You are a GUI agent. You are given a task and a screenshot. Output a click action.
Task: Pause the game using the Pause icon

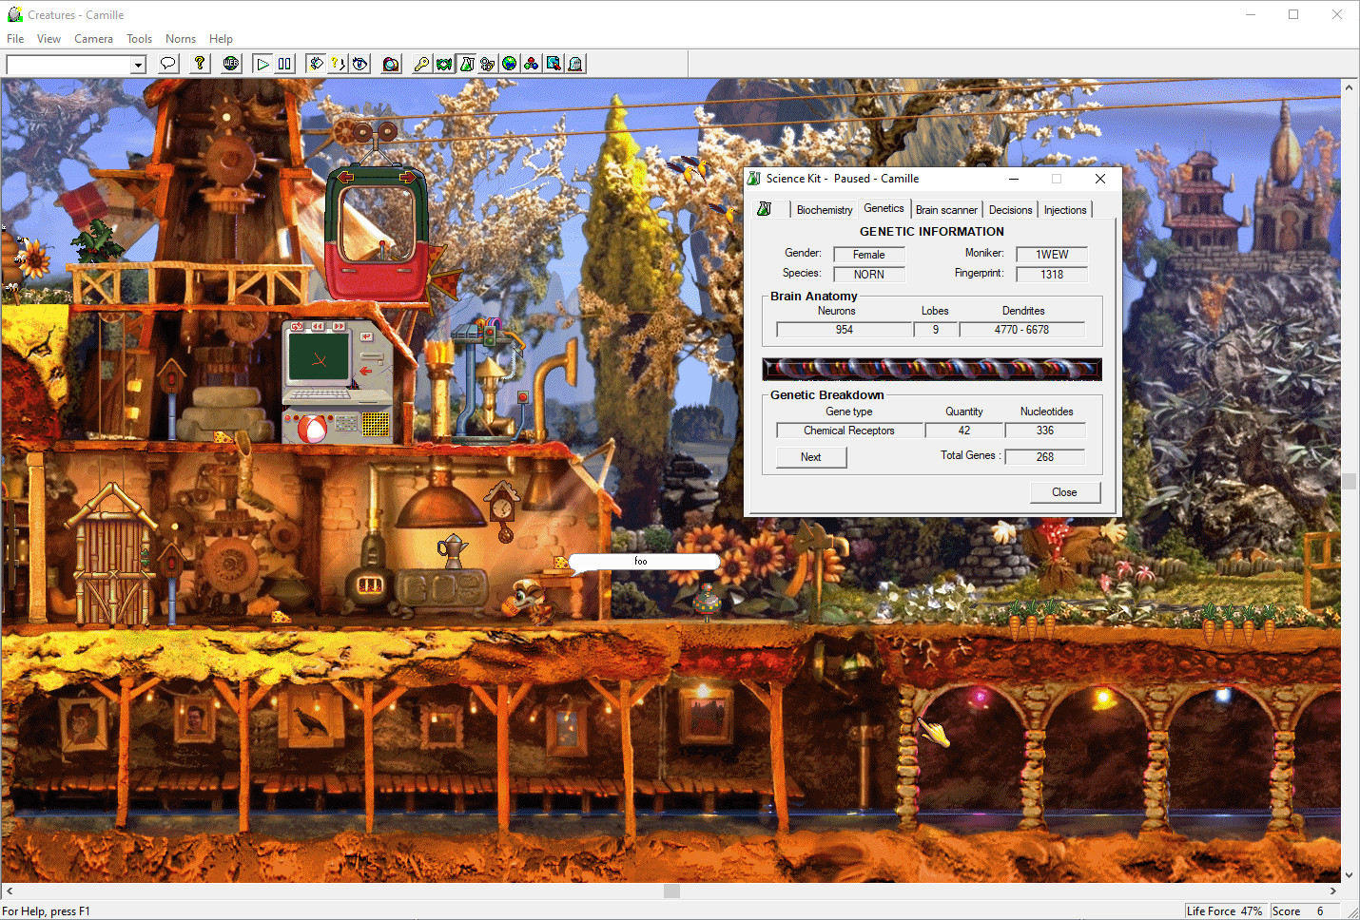pyautogui.click(x=284, y=64)
